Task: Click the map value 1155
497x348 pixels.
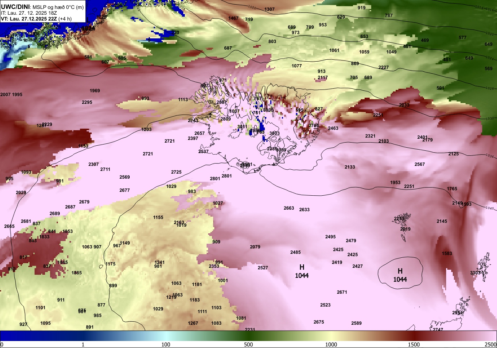Action: coord(158,217)
